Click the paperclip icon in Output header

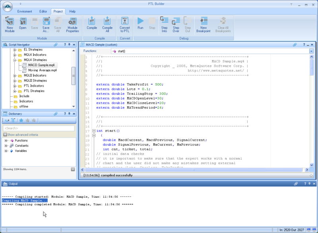coord(296,184)
